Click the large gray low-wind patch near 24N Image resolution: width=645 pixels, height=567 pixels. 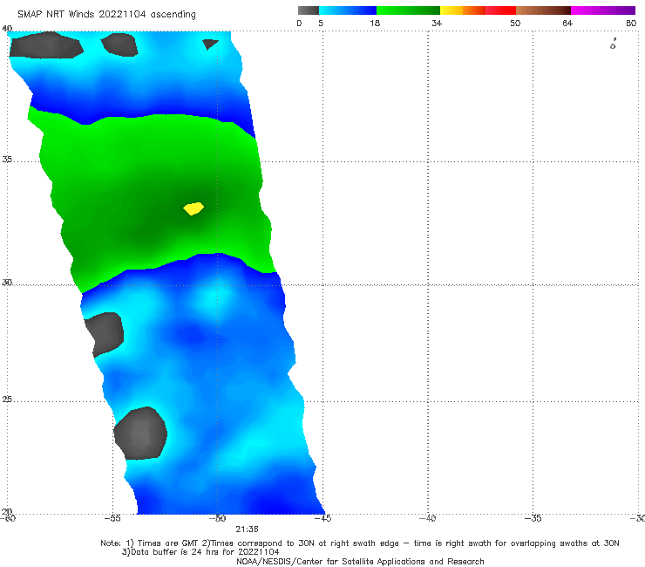point(140,434)
